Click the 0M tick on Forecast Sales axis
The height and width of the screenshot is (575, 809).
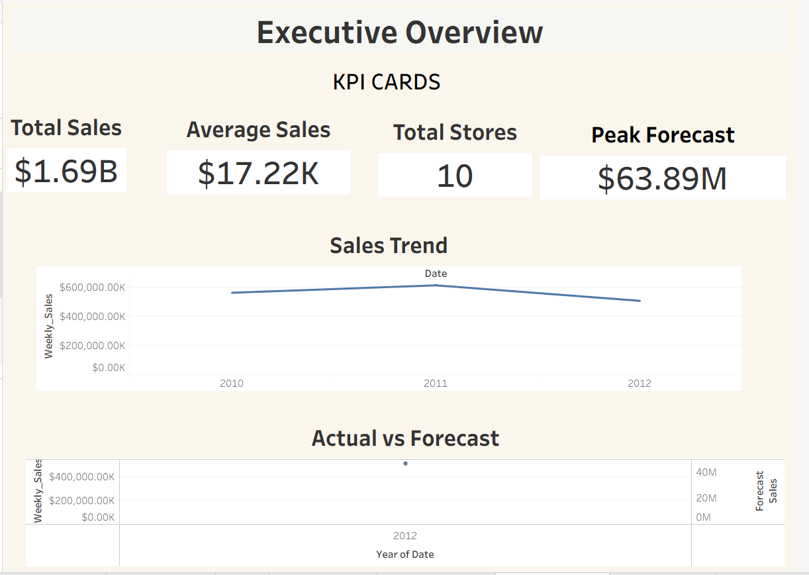coord(704,517)
